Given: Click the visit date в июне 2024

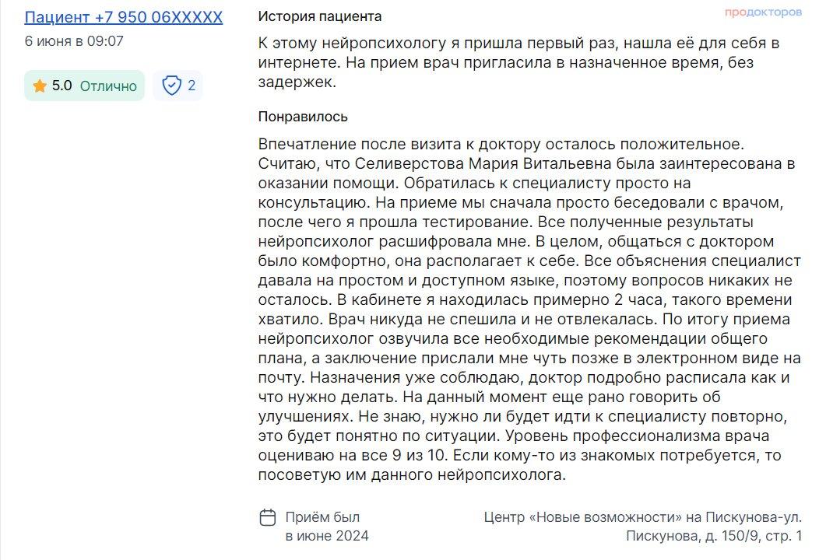Looking at the screenshot, I should point(327,536).
